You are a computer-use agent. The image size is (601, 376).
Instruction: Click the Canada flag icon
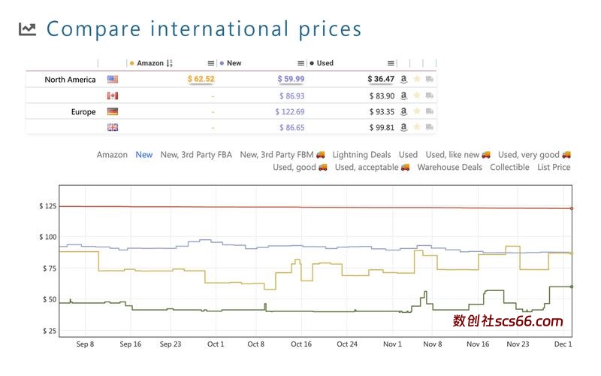coord(113,96)
